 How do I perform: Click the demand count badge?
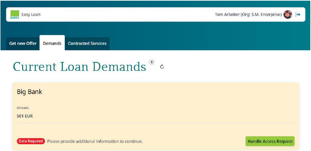pyautogui.click(x=151, y=62)
